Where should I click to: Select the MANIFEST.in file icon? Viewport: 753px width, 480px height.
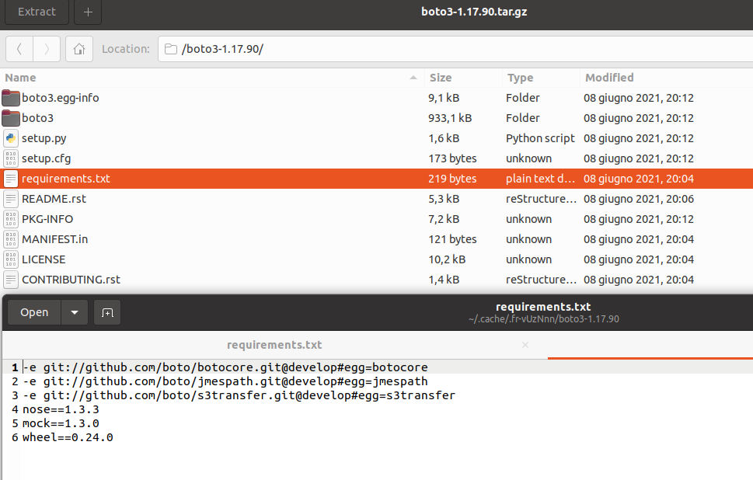click(x=11, y=239)
